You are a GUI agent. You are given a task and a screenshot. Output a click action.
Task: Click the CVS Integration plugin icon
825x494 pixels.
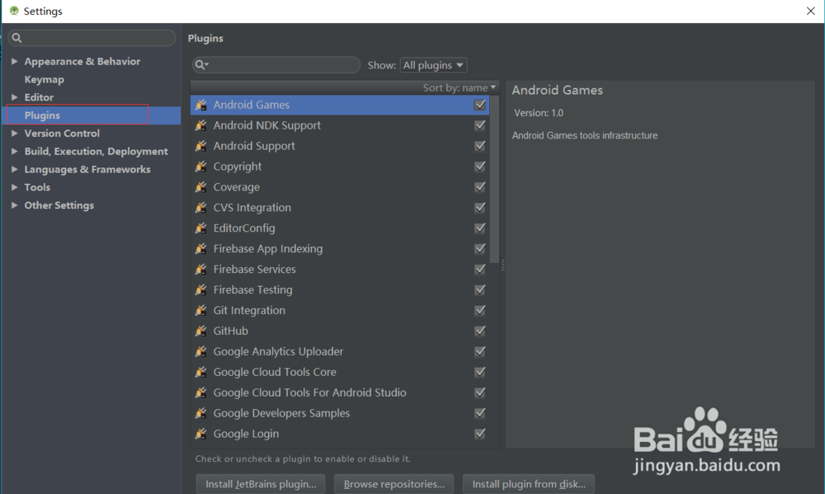(201, 207)
